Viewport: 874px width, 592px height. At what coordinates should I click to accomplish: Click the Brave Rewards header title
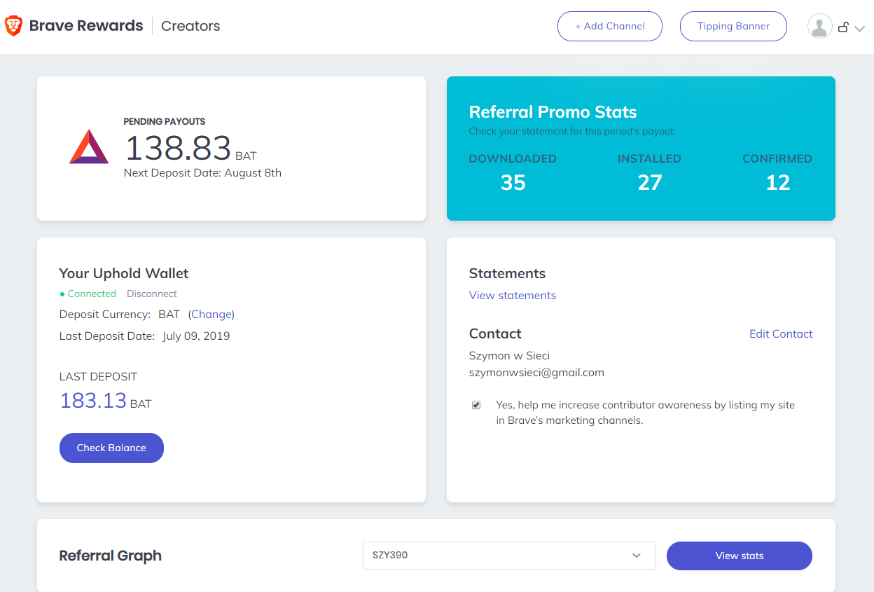coord(86,26)
